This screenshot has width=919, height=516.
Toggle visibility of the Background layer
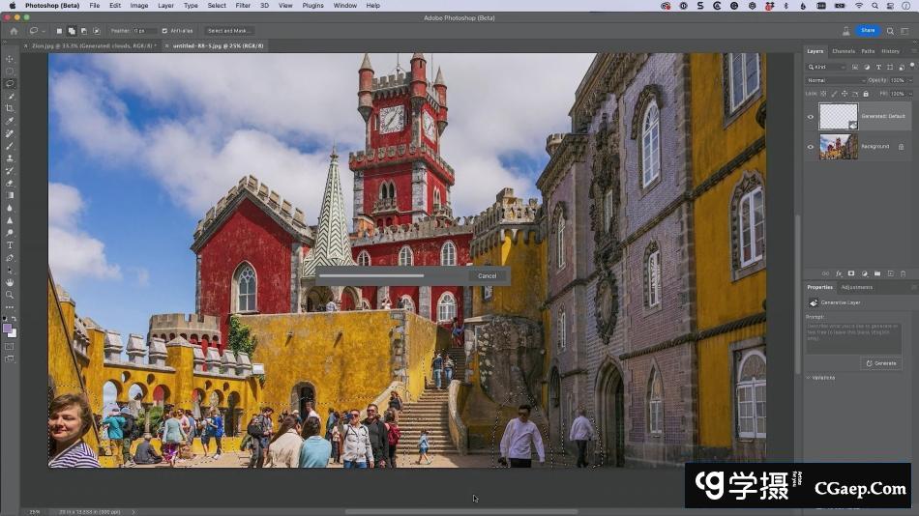click(811, 147)
